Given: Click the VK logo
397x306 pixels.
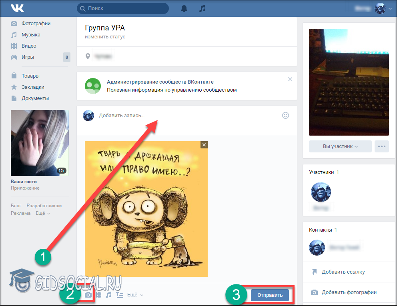Looking at the screenshot, I should (17, 8).
